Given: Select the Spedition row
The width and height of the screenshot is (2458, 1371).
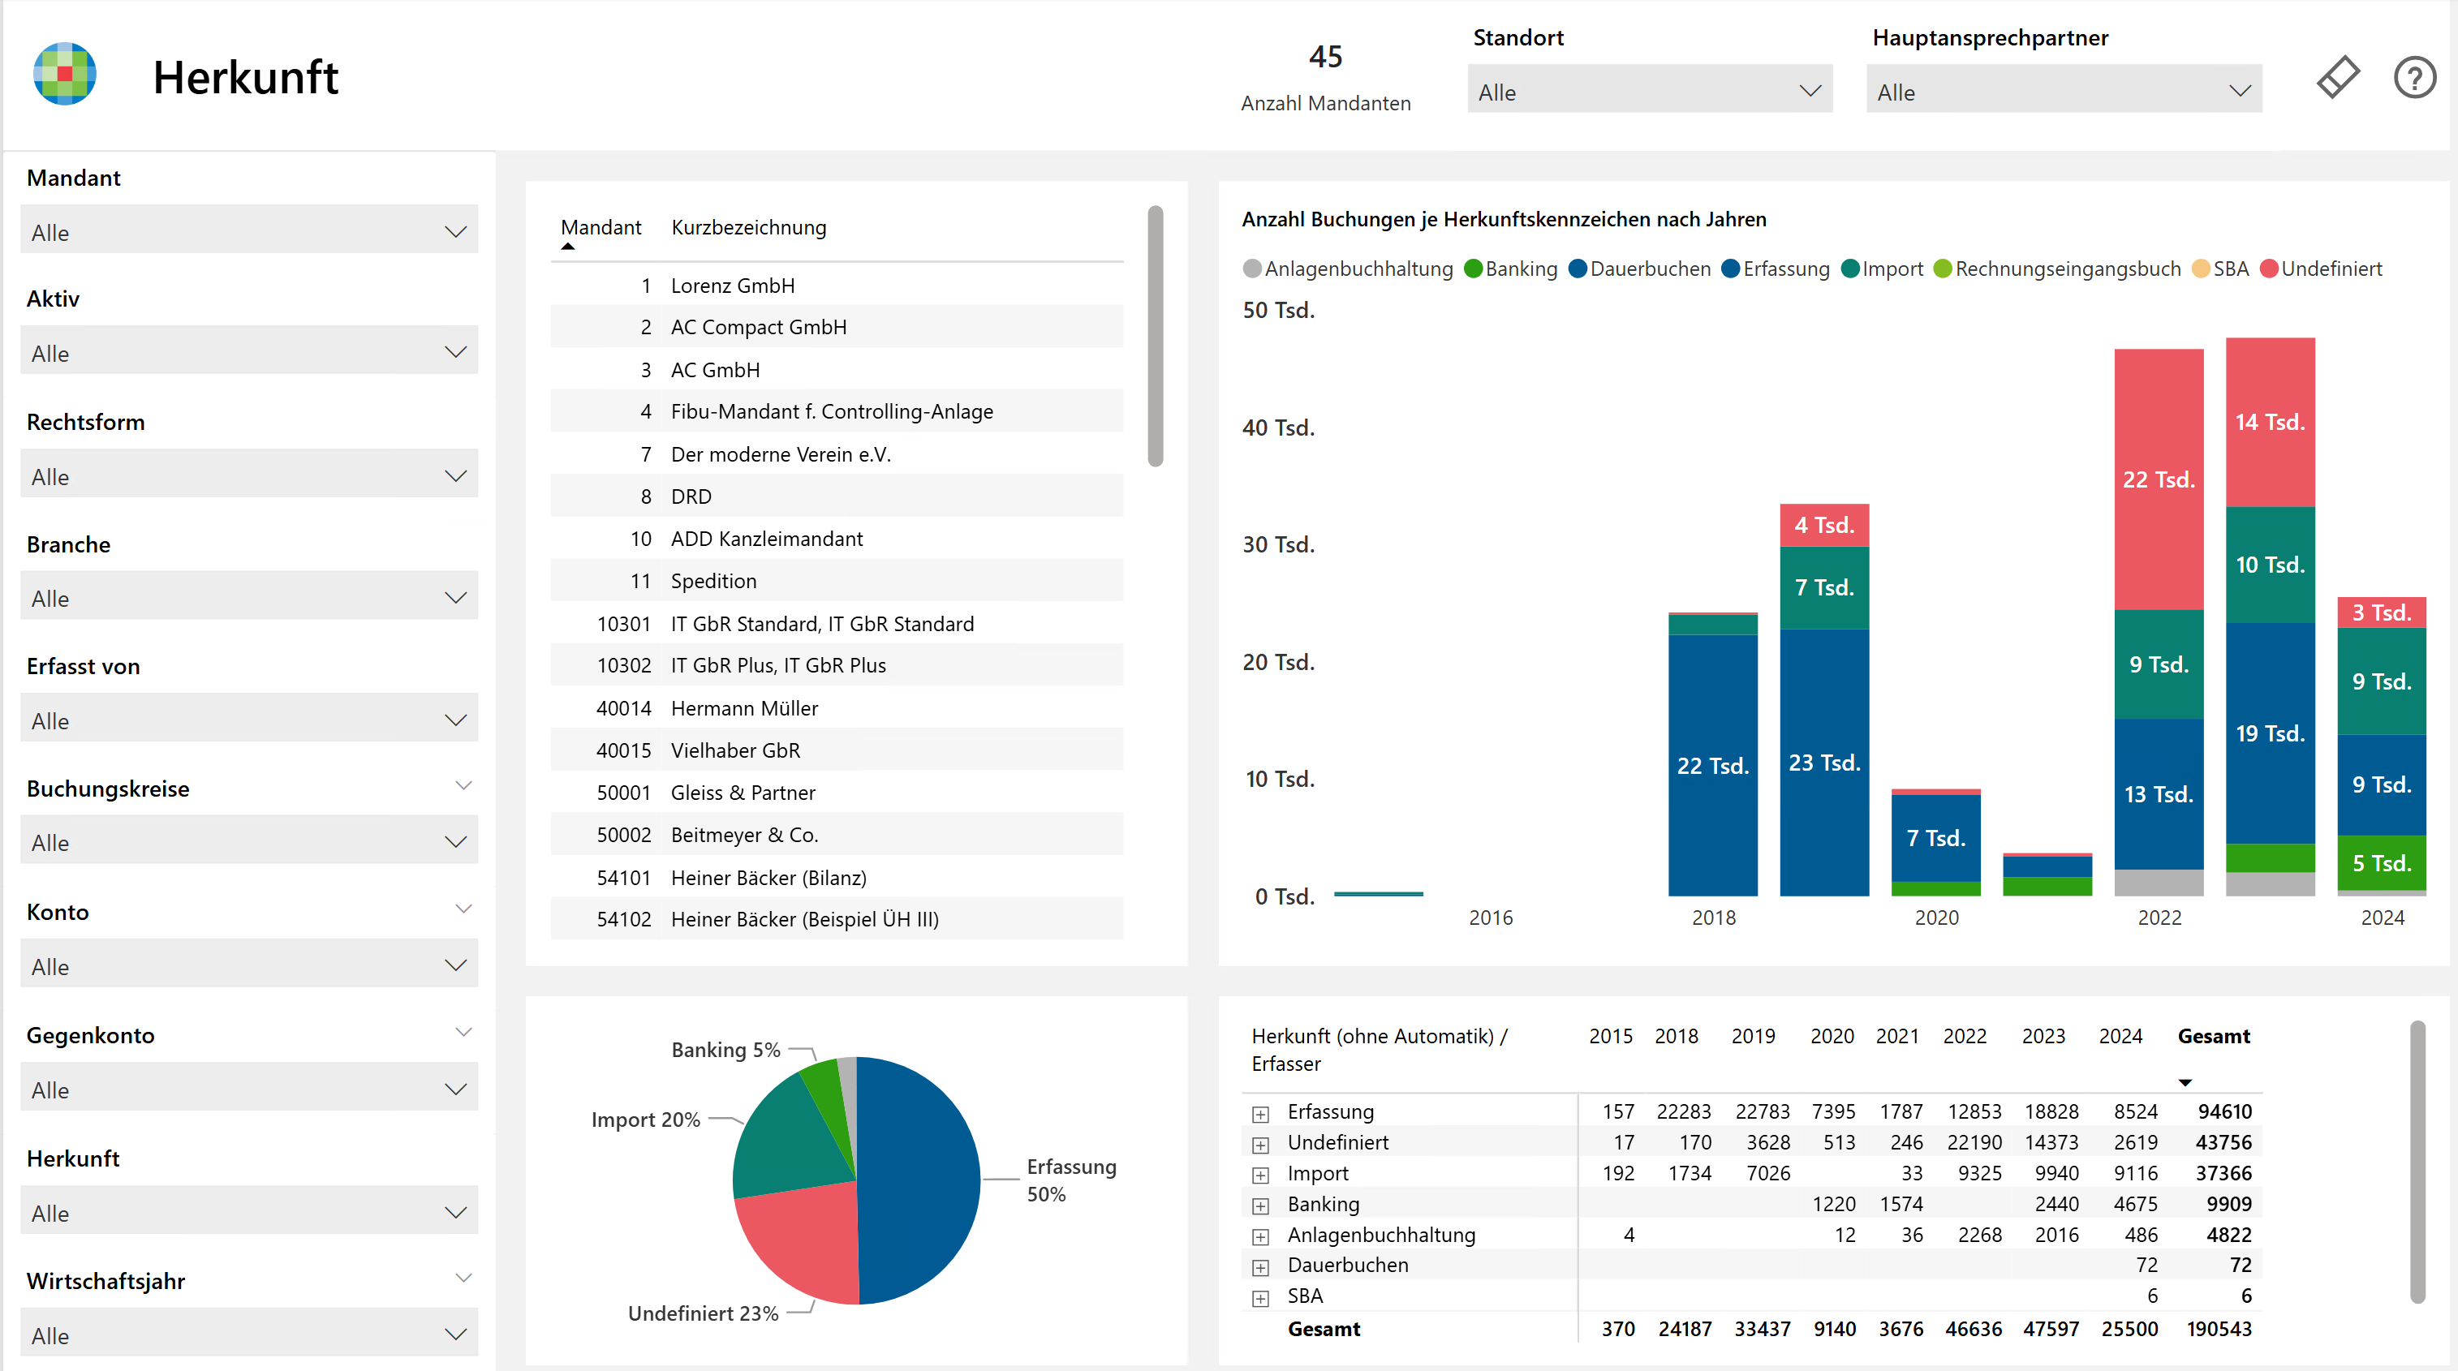Looking at the screenshot, I should [837, 581].
